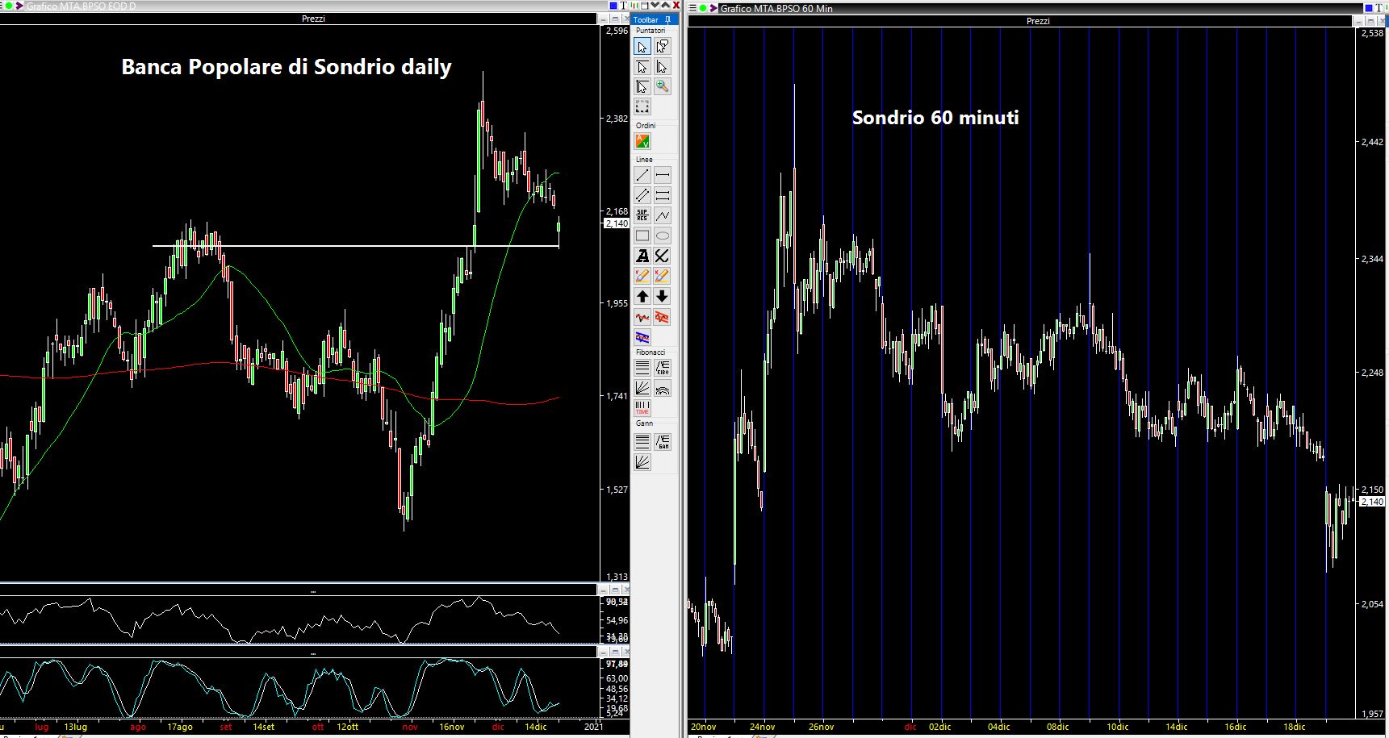The width and height of the screenshot is (1389, 738).
Task: Select the Fibonacci TIME zones tool
Action: pyautogui.click(x=642, y=408)
